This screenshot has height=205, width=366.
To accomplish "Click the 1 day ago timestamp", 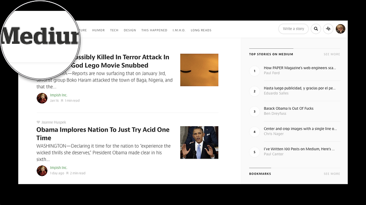I will click(57, 173).
